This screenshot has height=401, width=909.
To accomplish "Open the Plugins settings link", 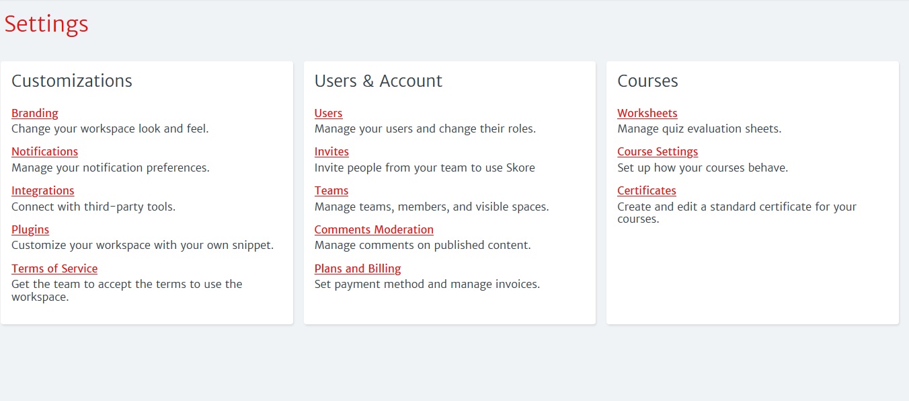I will click(x=30, y=229).
